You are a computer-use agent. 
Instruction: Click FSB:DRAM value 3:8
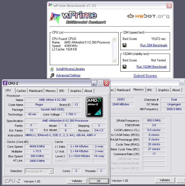coord(154,125)
